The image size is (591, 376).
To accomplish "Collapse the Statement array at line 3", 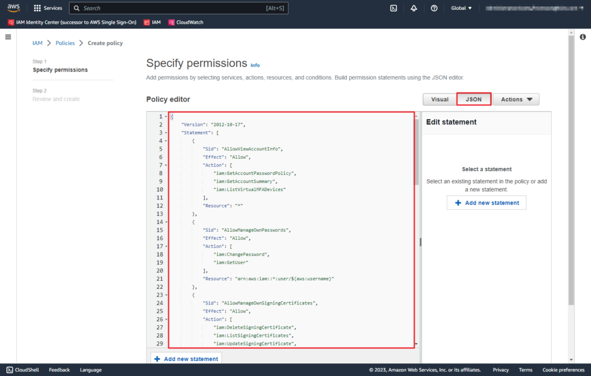I will pyautogui.click(x=166, y=133).
